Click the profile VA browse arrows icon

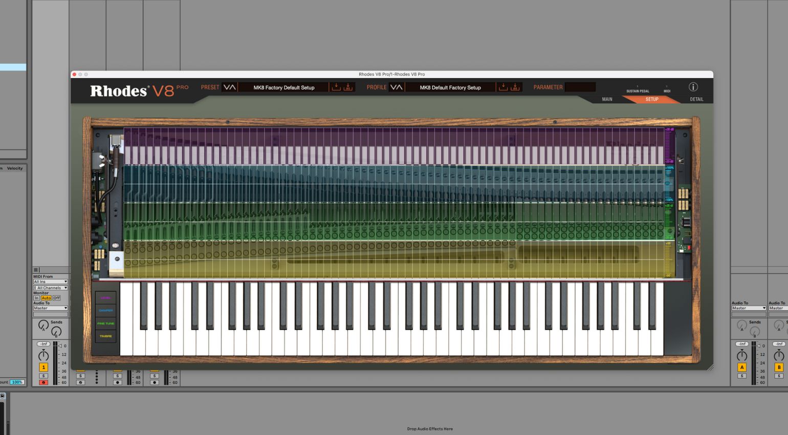[396, 87]
